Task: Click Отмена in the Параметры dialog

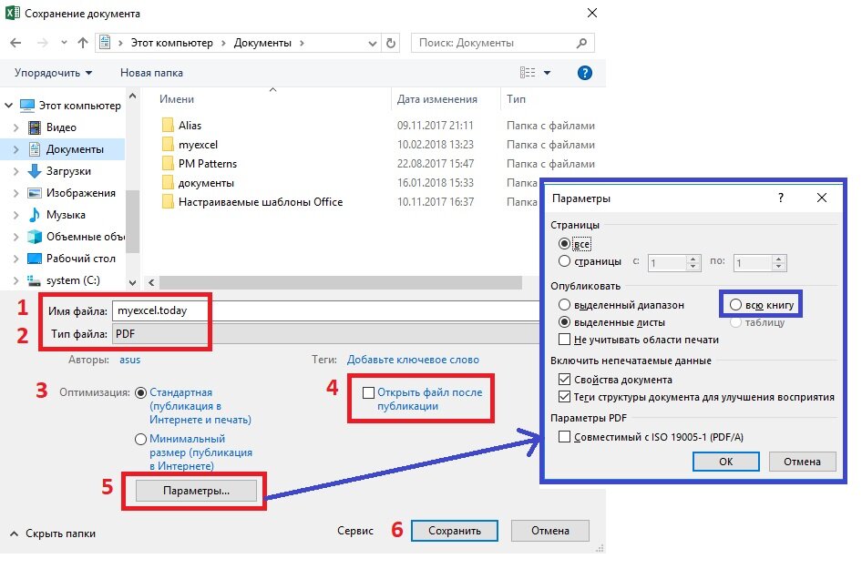Action: click(802, 462)
